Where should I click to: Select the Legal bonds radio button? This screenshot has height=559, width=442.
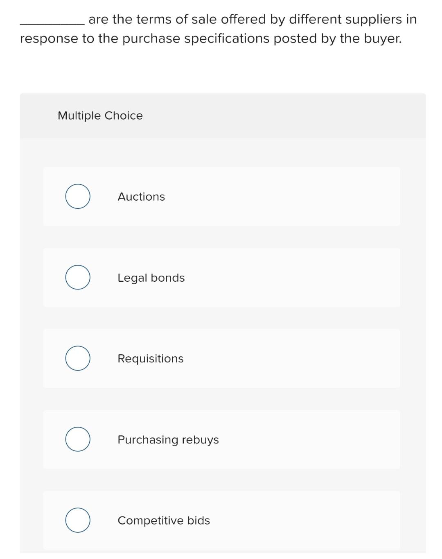click(77, 277)
